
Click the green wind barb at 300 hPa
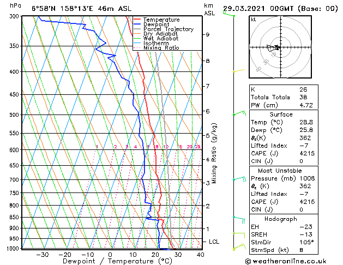(x=229, y=14)
